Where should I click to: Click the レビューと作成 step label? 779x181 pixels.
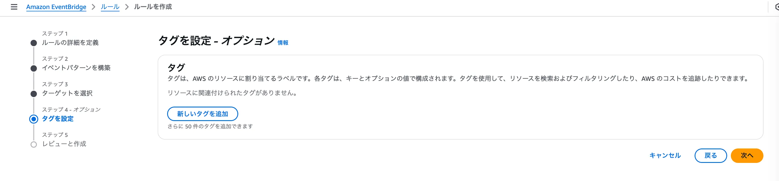(x=64, y=144)
